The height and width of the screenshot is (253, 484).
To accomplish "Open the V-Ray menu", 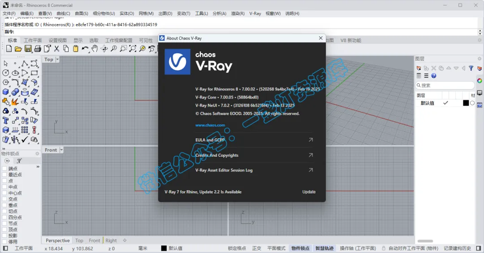I will click(255, 13).
